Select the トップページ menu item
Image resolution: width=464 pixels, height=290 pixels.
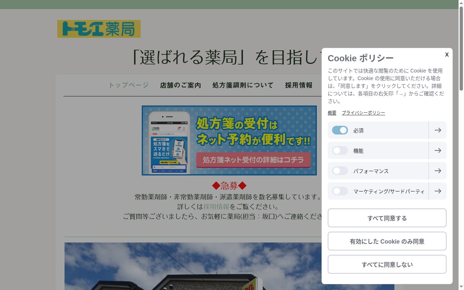(x=129, y=85)
